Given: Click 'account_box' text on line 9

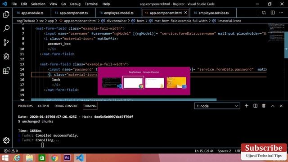Looking at the screenshot, I should pos(59,44).
